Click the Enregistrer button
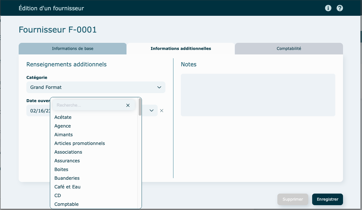This screenshot has width=362, height=210. (327, 199)
